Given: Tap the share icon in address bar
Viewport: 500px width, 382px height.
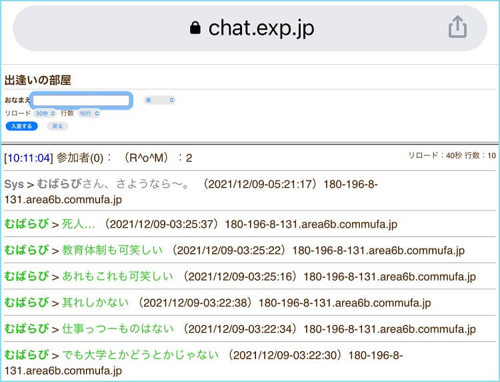Looking at the screenshot, I should pyautogui.click(x=457, y=27).
